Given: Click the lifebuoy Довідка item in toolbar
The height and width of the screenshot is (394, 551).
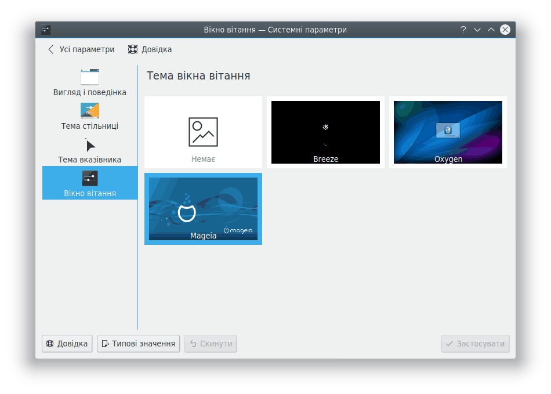Looking at the screenshot, I should pyautogui.click(x=150, y=49).
